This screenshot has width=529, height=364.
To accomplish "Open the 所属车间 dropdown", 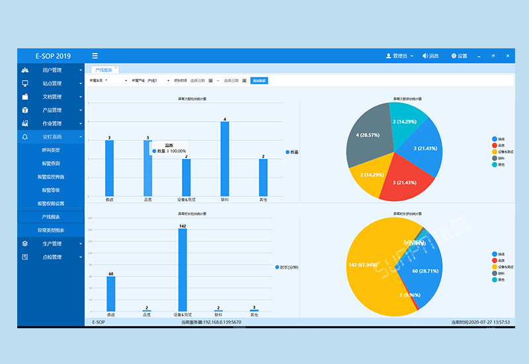I will [116, 81].
